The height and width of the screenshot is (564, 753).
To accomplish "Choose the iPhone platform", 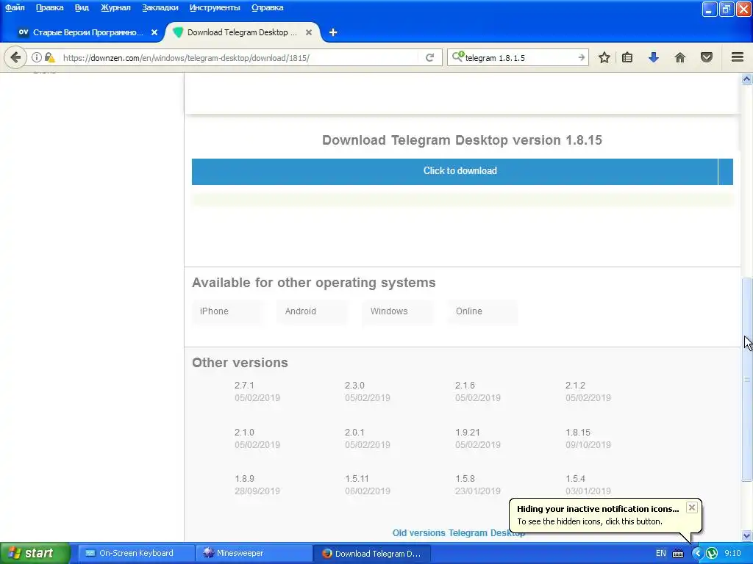I will click(x=227, y=311).
